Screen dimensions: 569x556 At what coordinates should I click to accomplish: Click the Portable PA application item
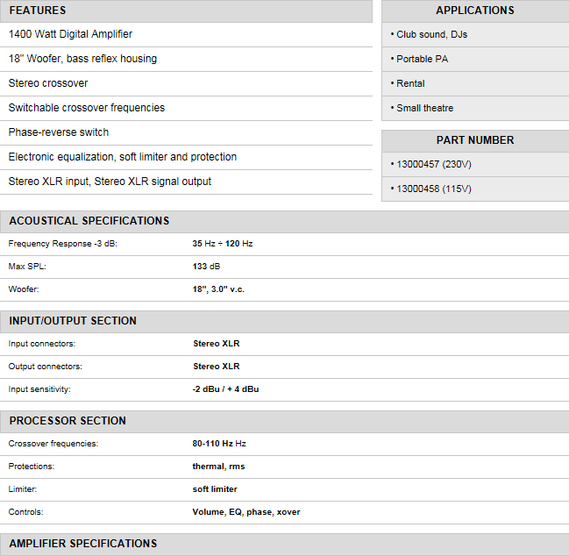422,59
